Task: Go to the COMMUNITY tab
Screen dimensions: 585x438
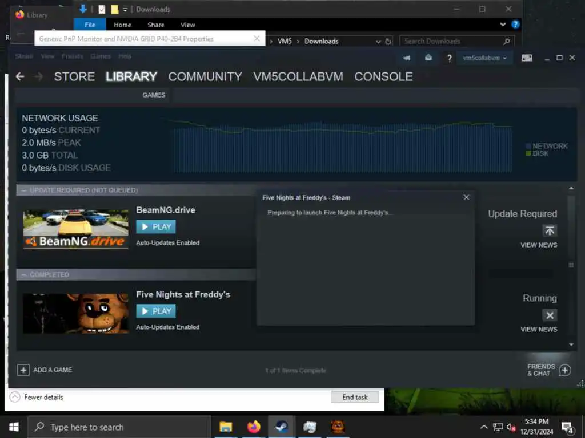Action: click(205, 77)
